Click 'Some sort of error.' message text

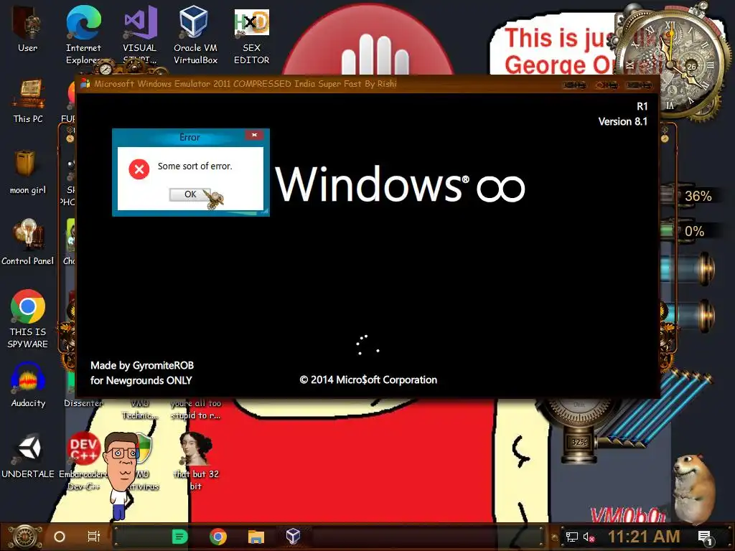(195, 166)
